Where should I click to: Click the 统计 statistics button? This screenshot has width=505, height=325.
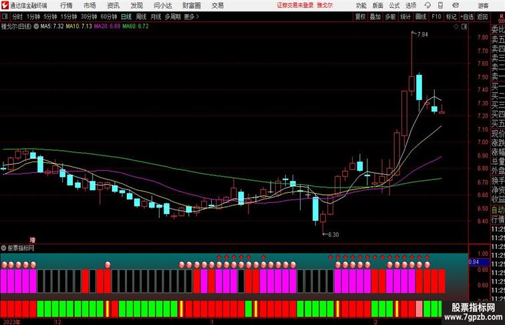coord(405,17)
